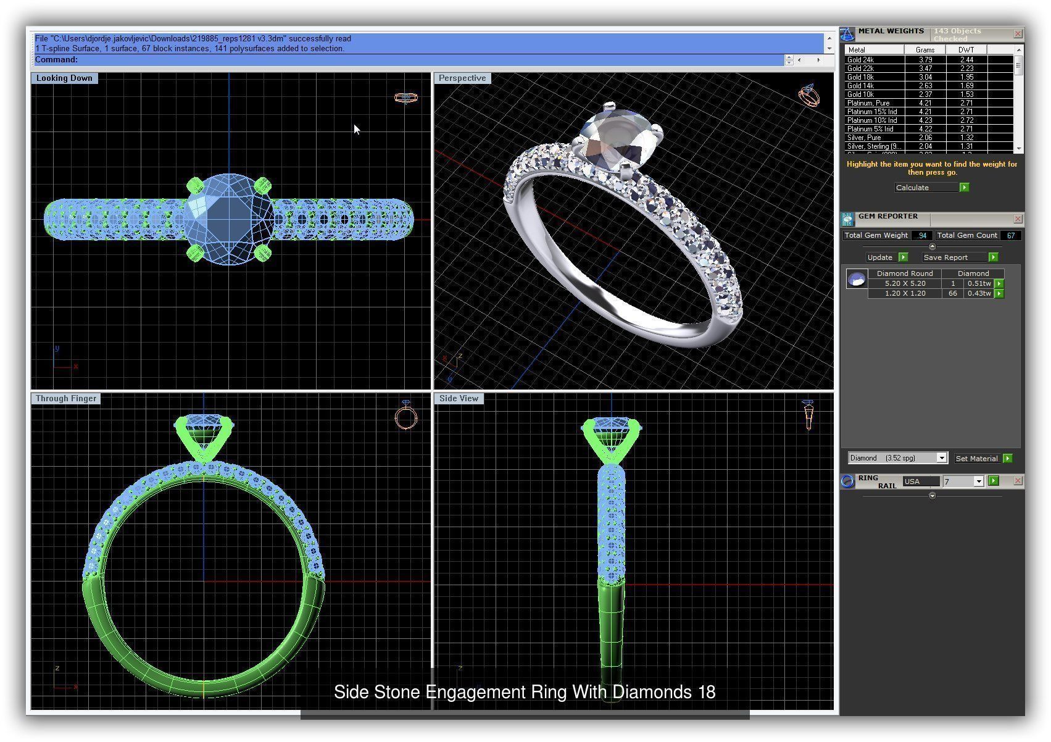The width and height of the screenshot is (1051, 742).
Task: Click the Update button
Action: pos(881,257)
